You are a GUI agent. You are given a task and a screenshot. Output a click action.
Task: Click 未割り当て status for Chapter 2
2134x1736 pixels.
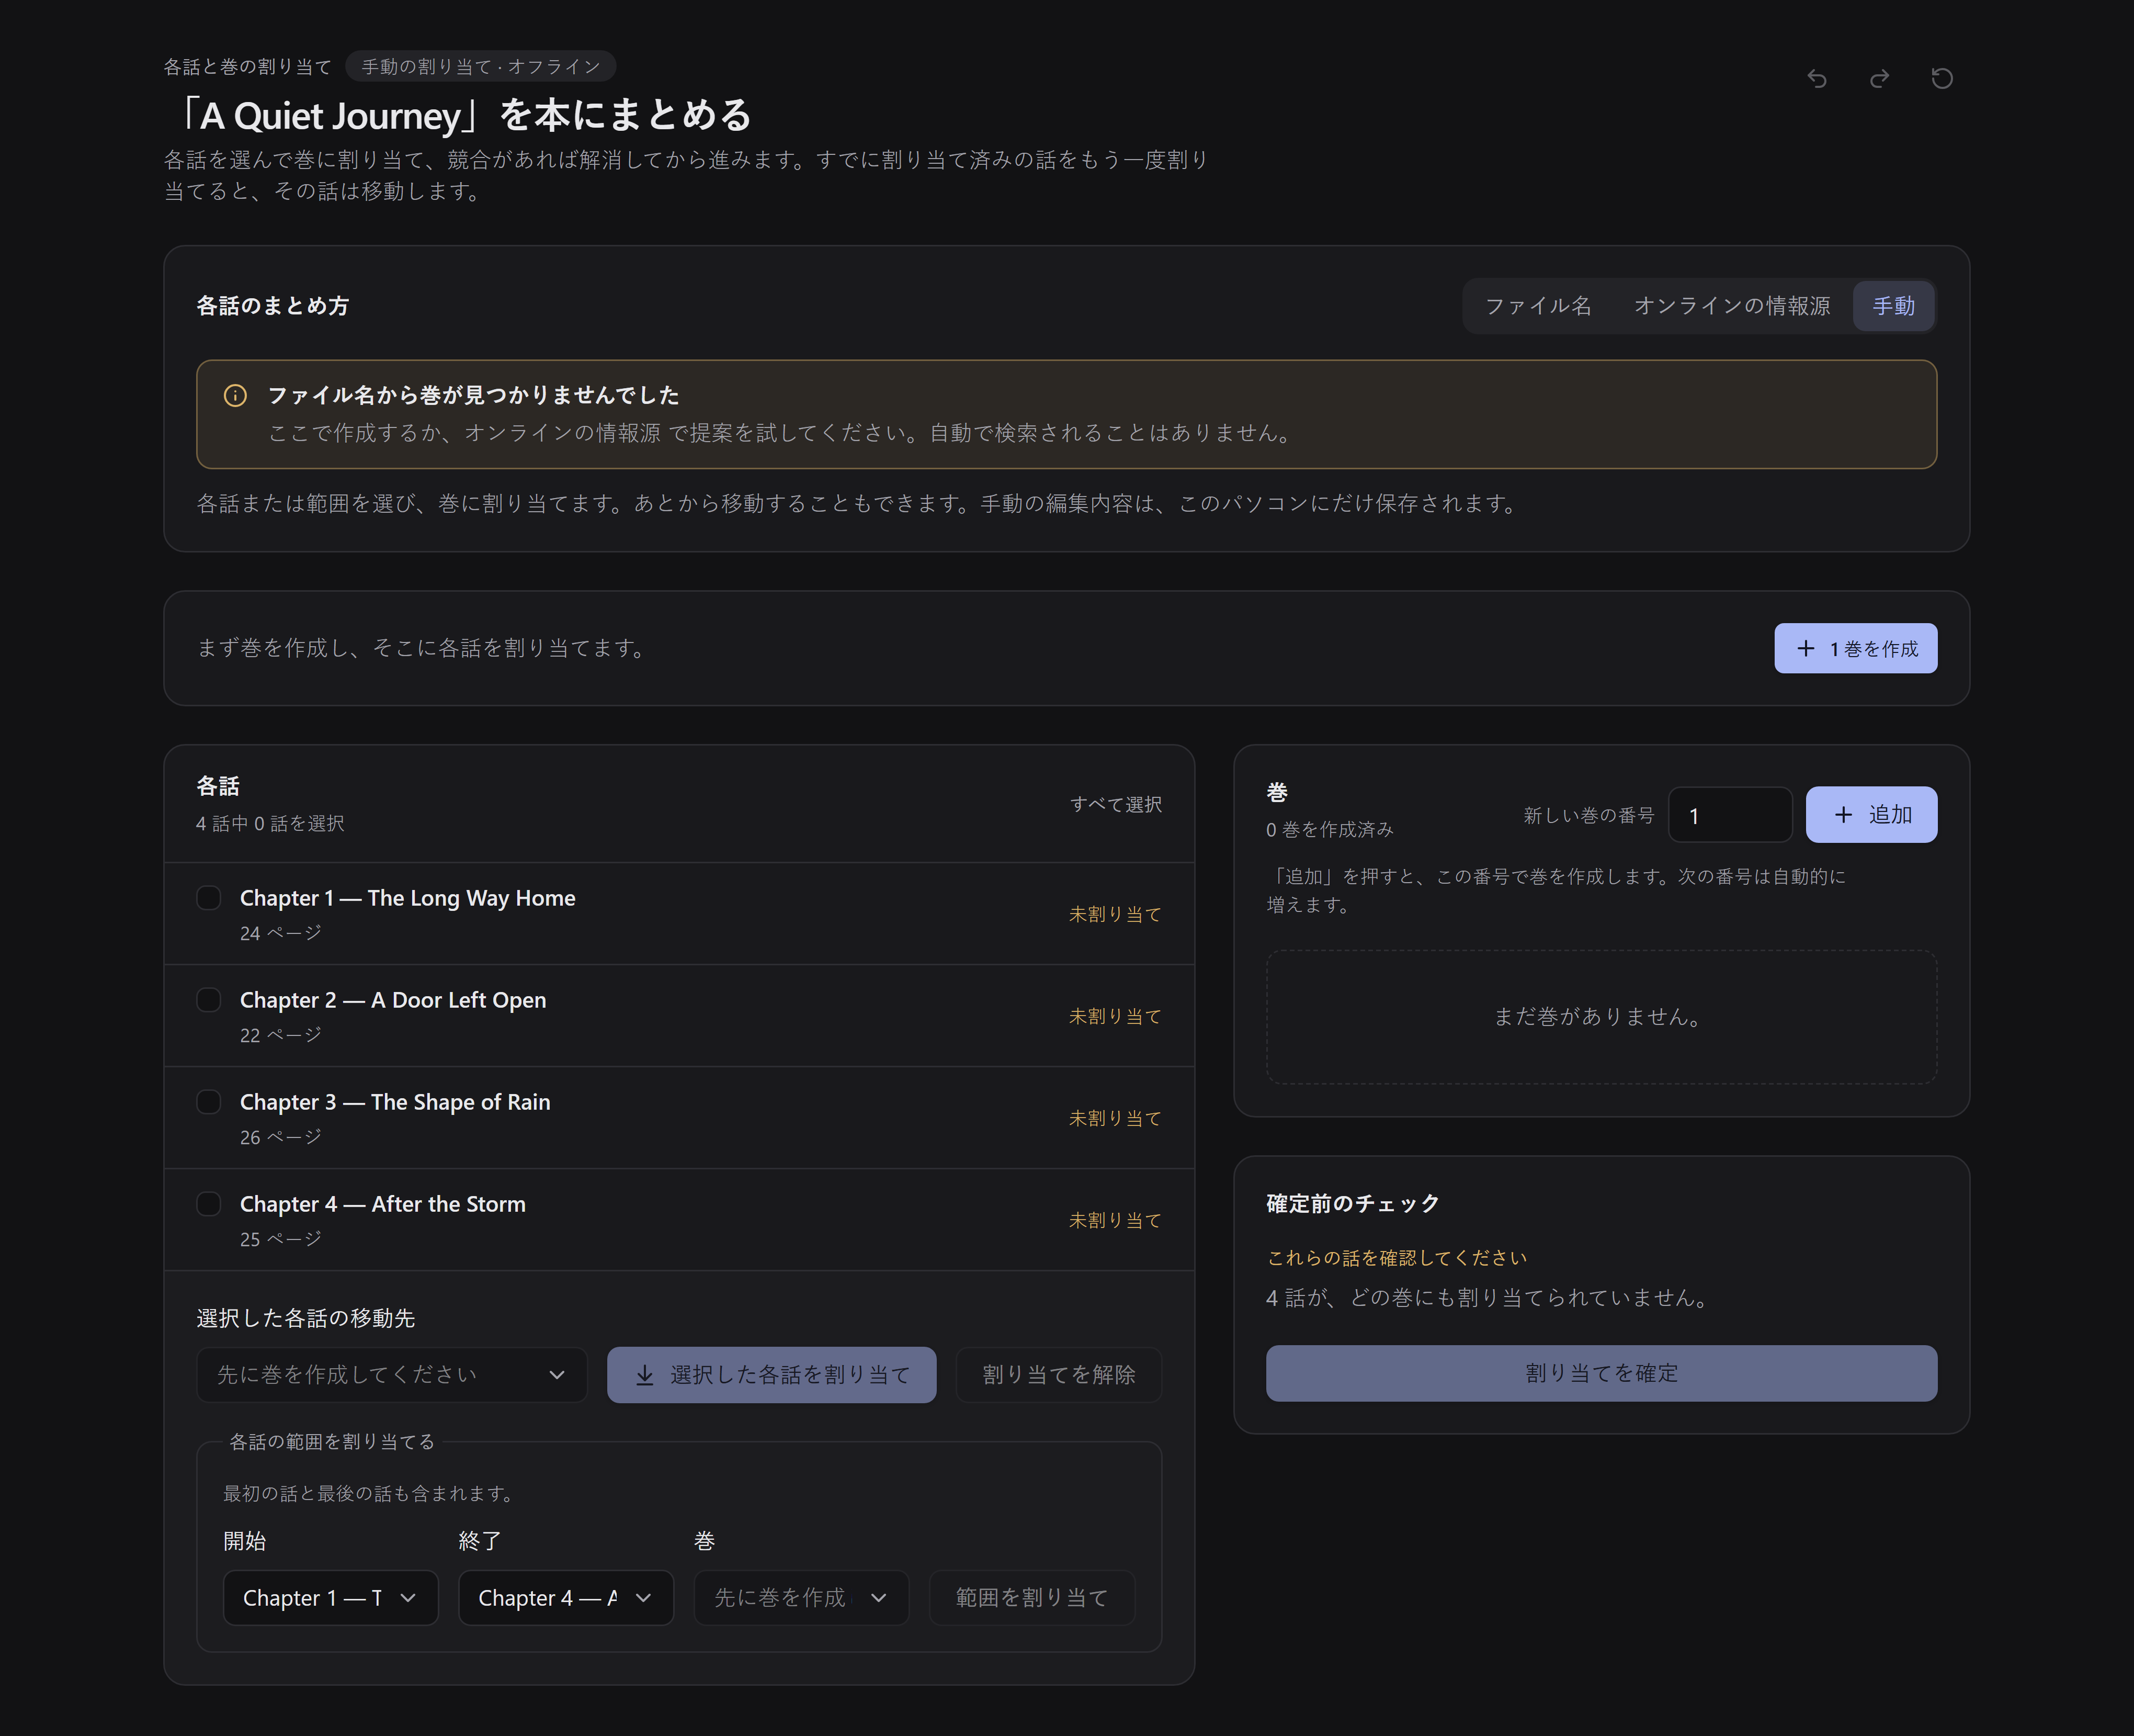coord(1116,1016)
